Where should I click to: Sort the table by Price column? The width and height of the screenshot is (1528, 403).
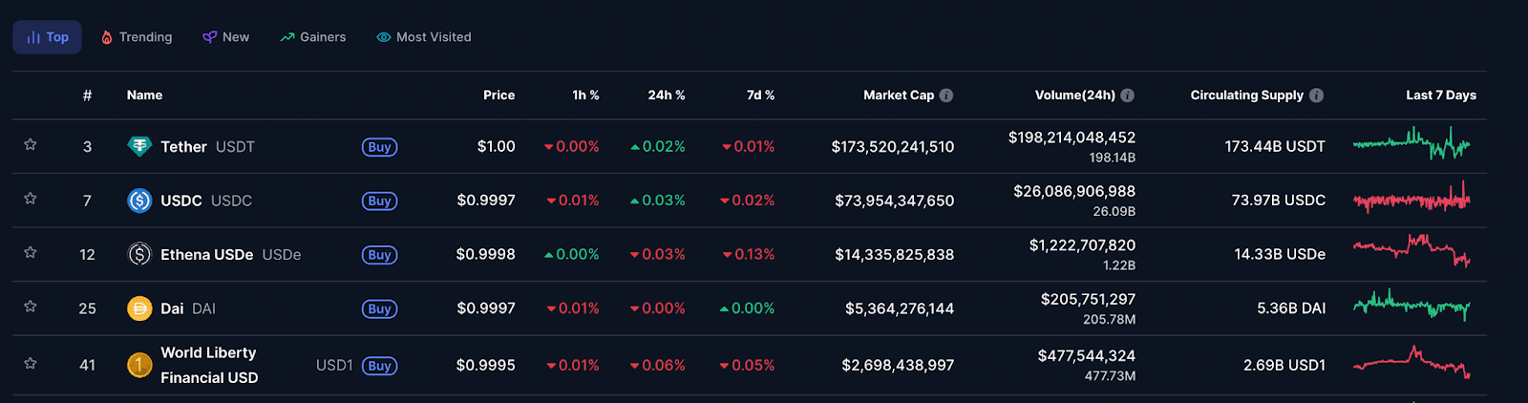point(499,95)
